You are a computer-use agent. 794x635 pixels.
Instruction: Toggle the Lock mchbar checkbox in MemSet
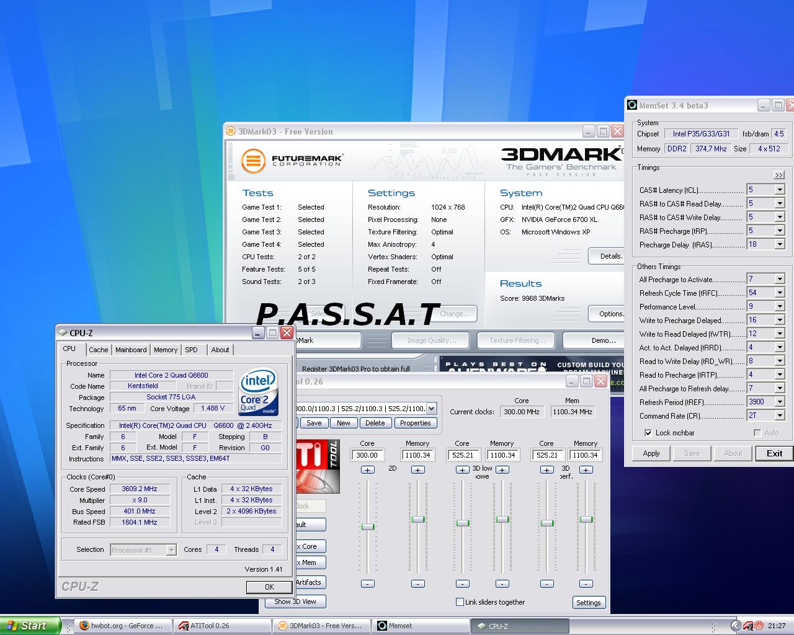tap(648, 433)
